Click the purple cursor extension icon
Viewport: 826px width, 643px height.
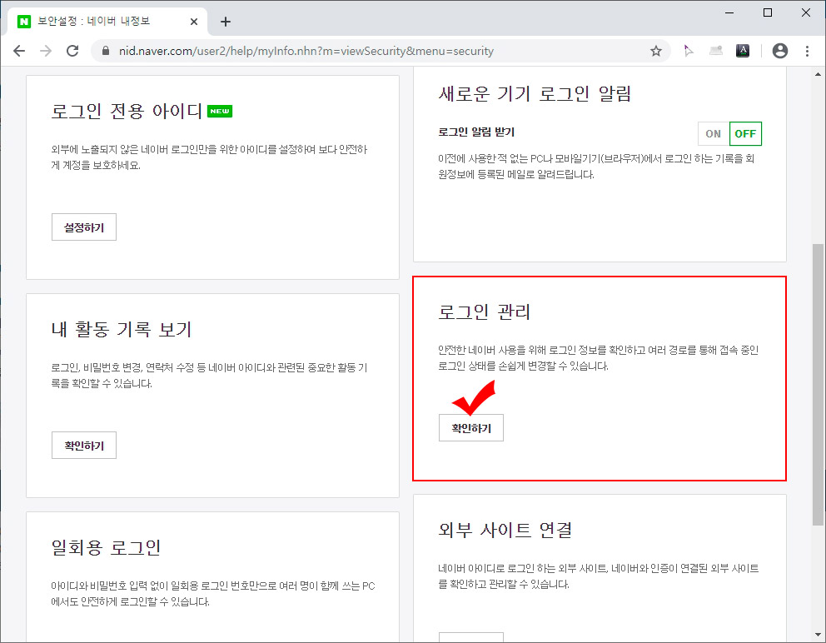coord(688,51)
